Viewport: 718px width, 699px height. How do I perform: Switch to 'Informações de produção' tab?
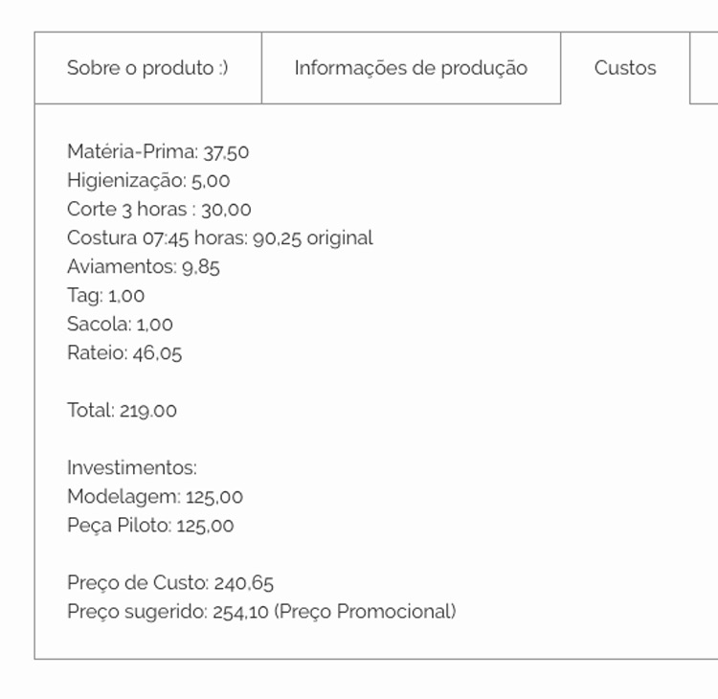coord(411,68)
